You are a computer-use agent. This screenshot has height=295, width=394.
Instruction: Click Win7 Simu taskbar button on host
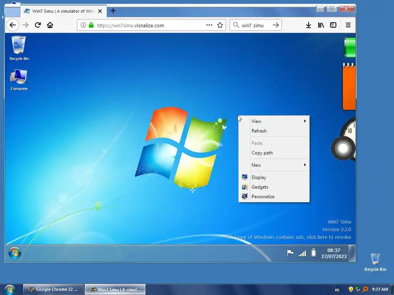115,289
